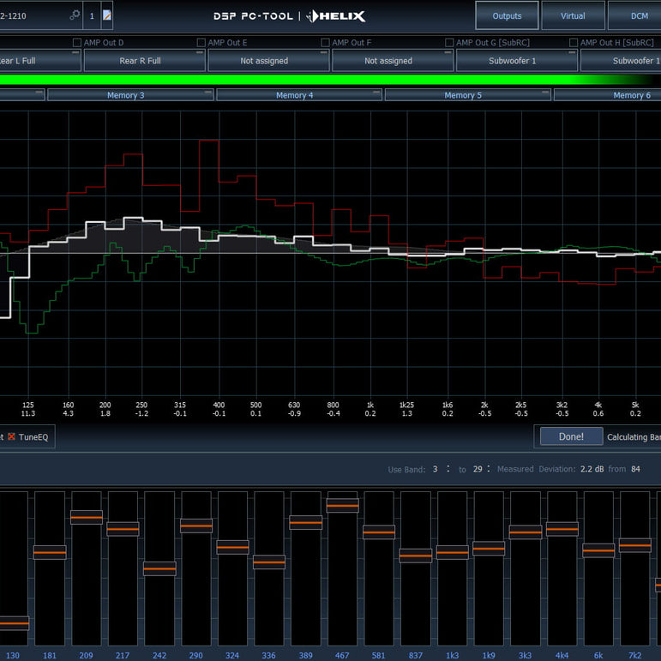Screen dimensions: 661x661
Task: Enable the AMP Out E checkbox
Action: pos(201,43)
